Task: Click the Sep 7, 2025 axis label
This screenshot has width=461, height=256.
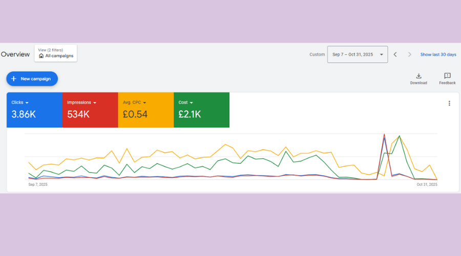Action: coord(38,184)
